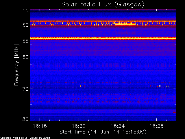
Task: Click the "Frequency [MHz]" axis label
Action: click(x=16, y=65)
